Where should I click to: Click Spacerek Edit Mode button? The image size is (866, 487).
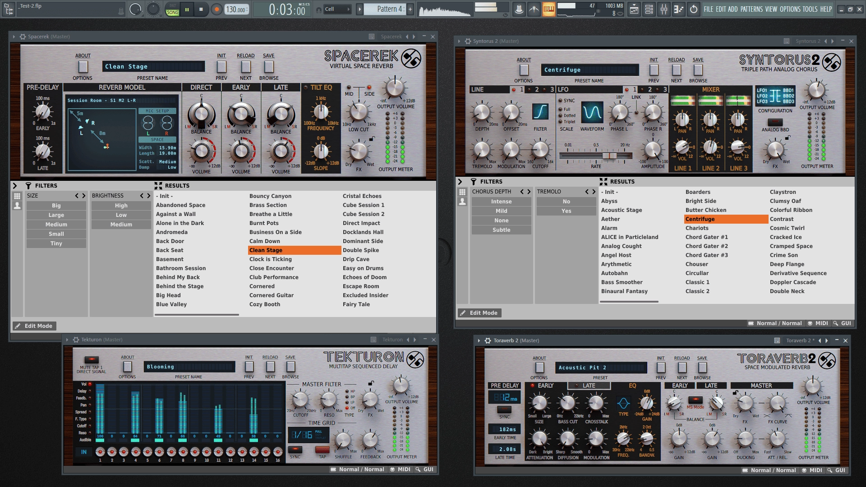34,326
